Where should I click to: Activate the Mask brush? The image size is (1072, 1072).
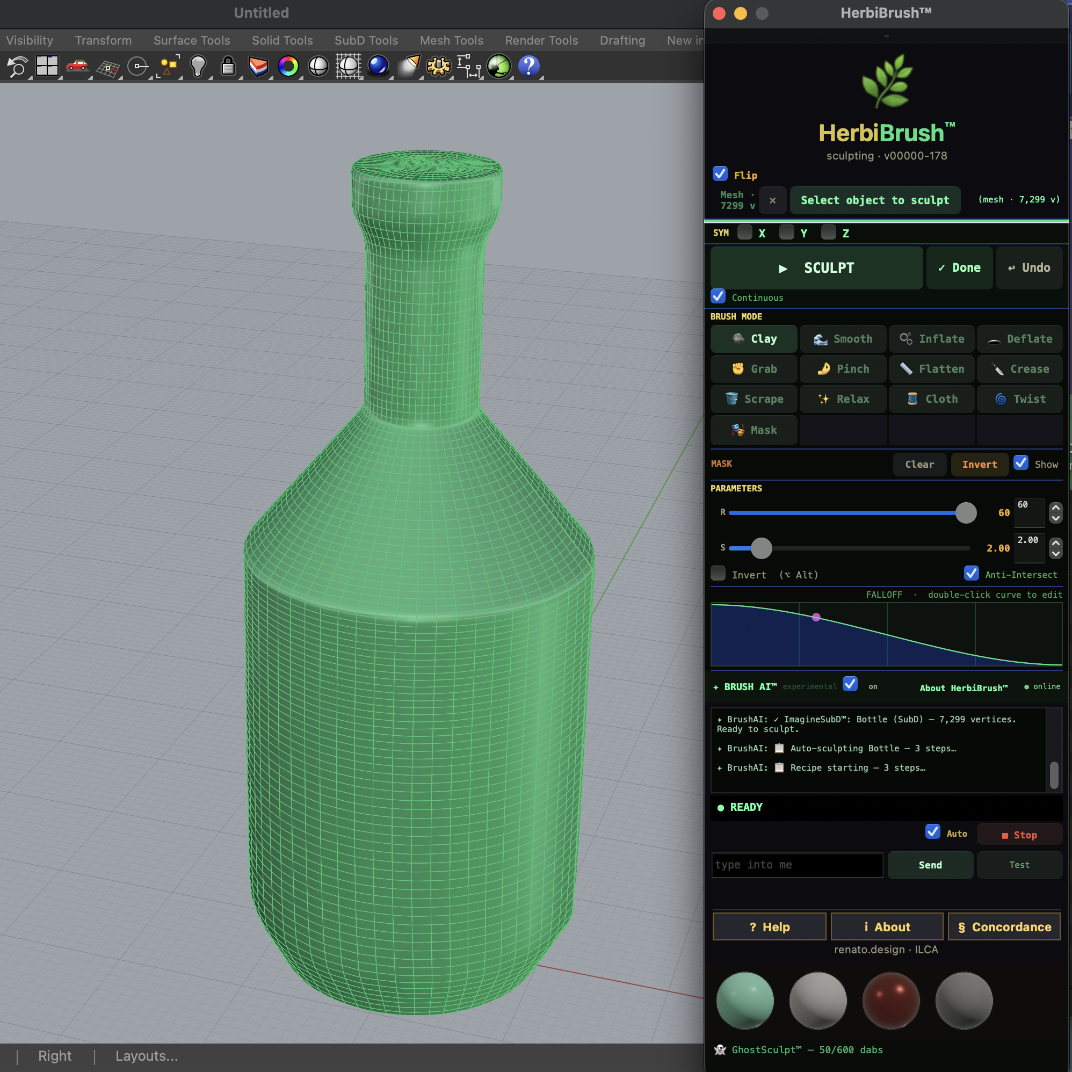point(754,430)
